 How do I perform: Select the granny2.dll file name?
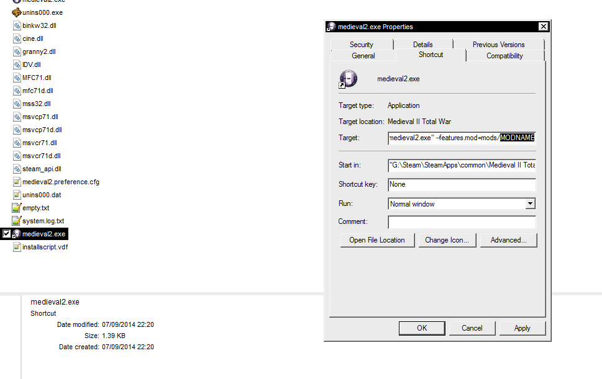point(39,51)
